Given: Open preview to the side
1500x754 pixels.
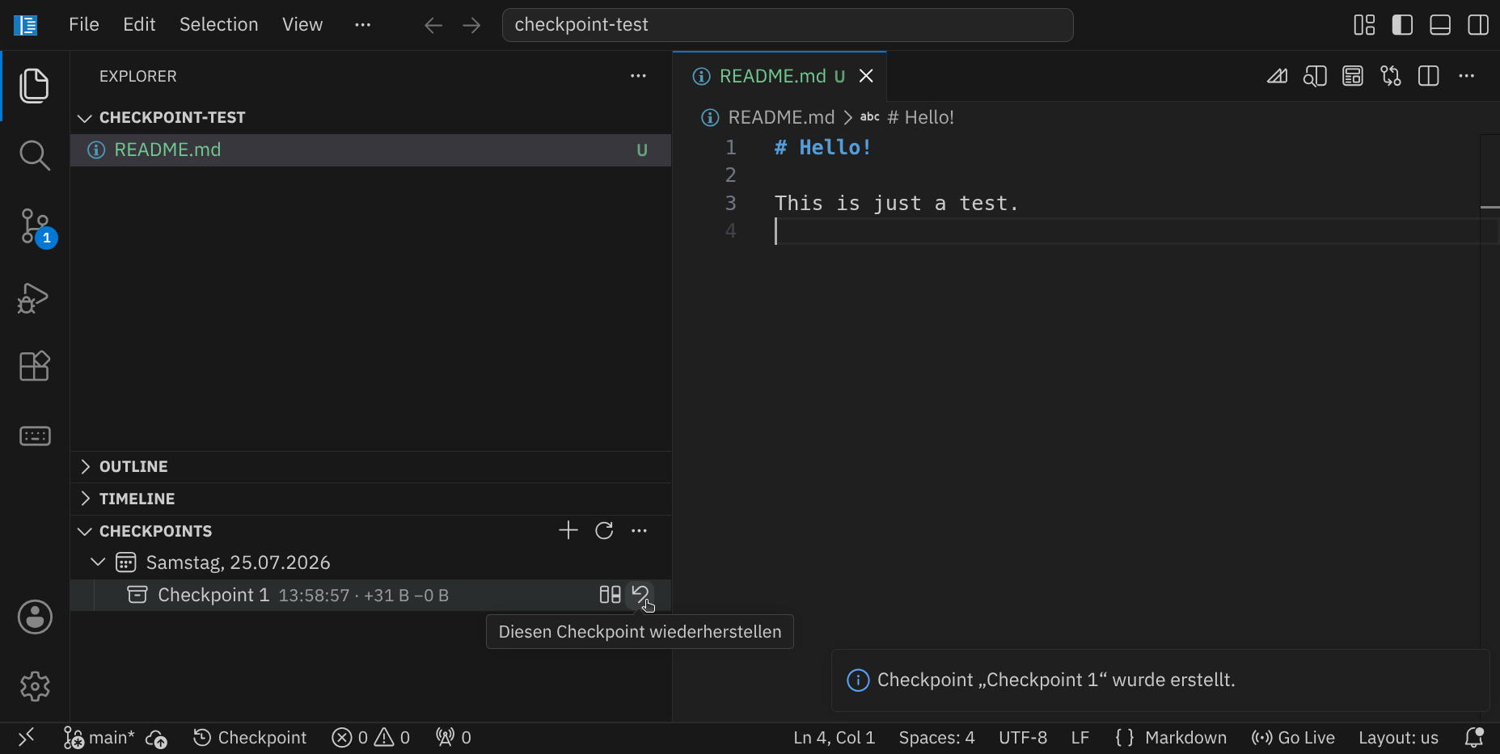Looking at the screenshot, I should click(x=1315, y=76).
